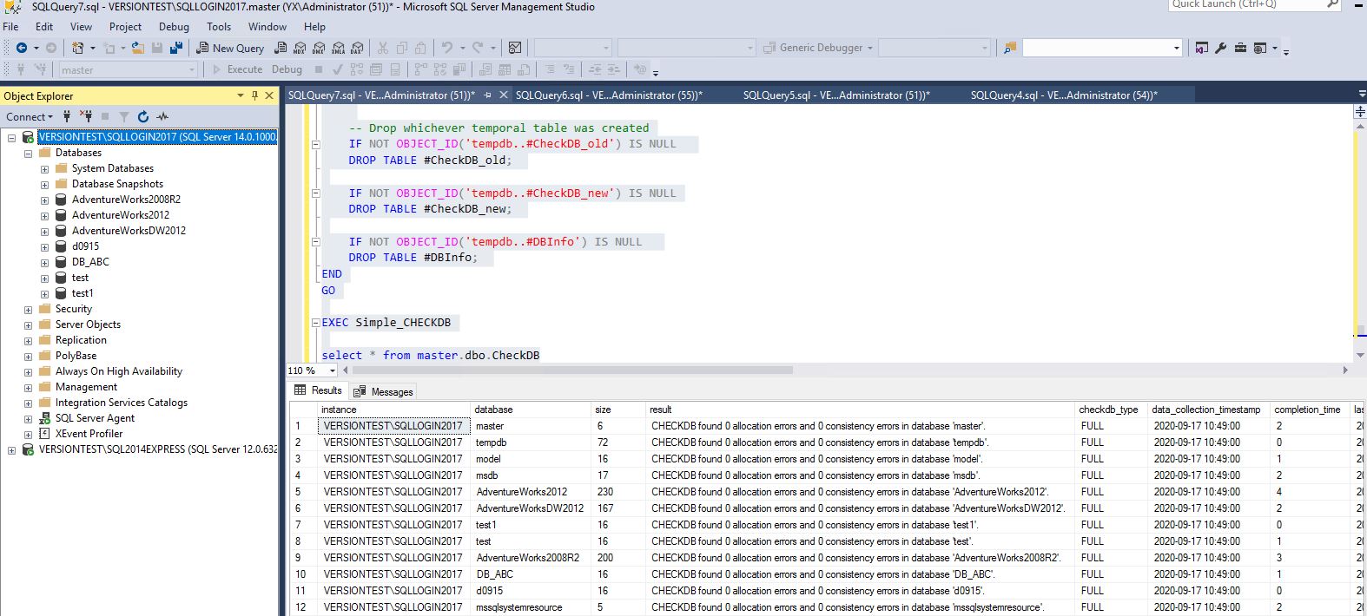
Task: Switch to the SQLQuery4.sql tab
Action: (x=1064, y=95)
